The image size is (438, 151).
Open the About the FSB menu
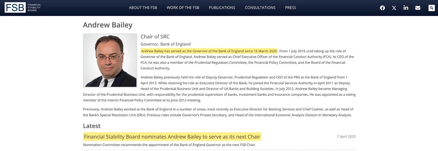point(143,8)
